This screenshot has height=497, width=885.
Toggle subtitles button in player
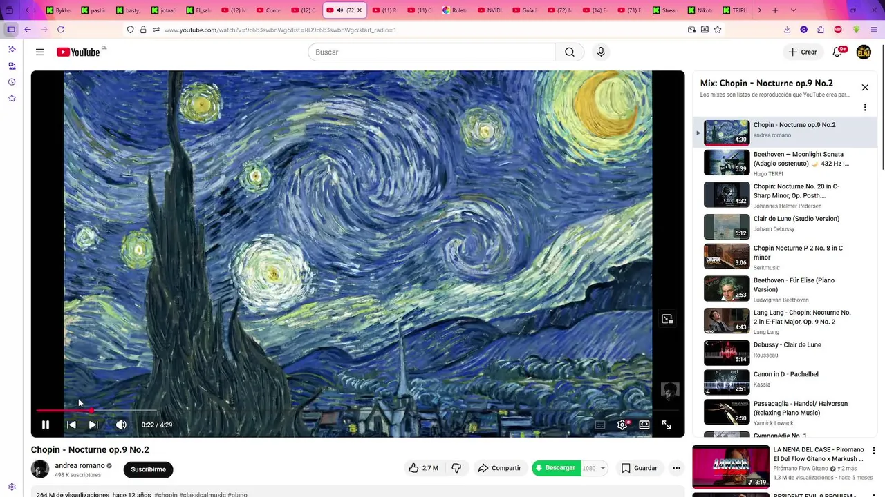tap(600, 425)
